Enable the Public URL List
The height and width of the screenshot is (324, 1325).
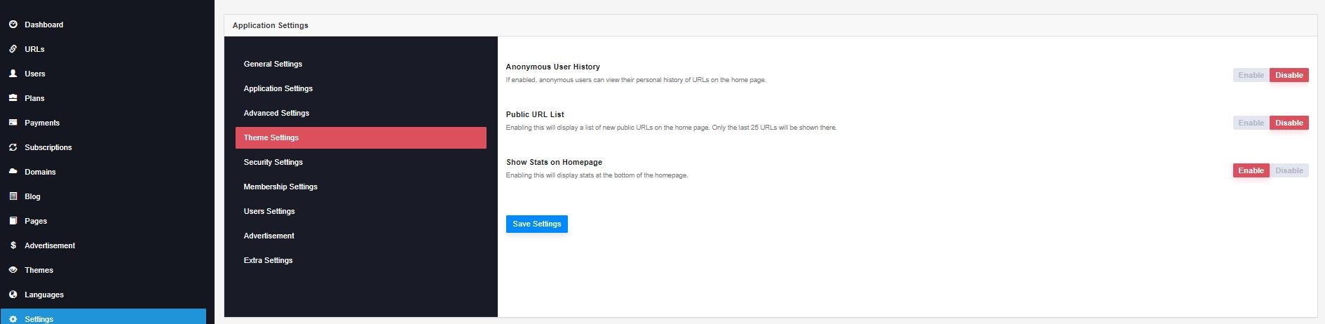point(1251,123)
